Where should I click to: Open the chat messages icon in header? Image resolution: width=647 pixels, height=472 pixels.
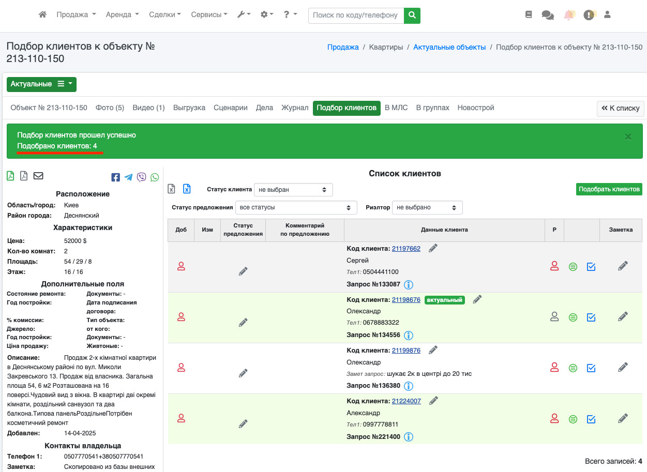547,15
